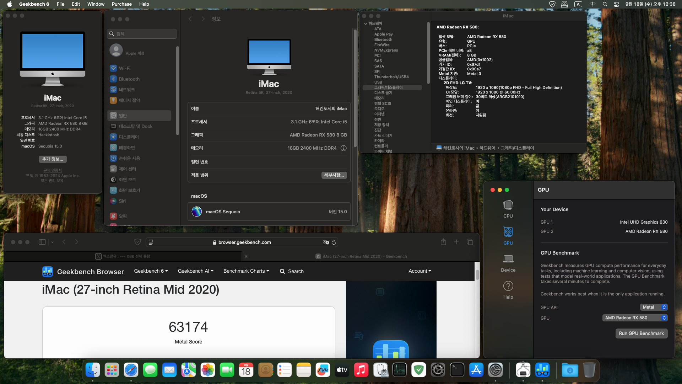The width and height of the screenshot is (682, 384).
Task: Select Wi-Fi in System Settings sidebar
Action: click(x=139, y=68)
